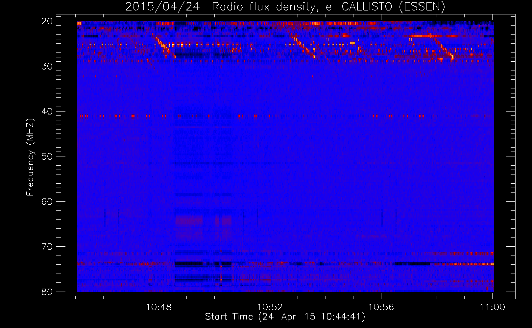532x328 pixels.
Task: Click the 60 MHz frequency tick label
Action: 47,201
